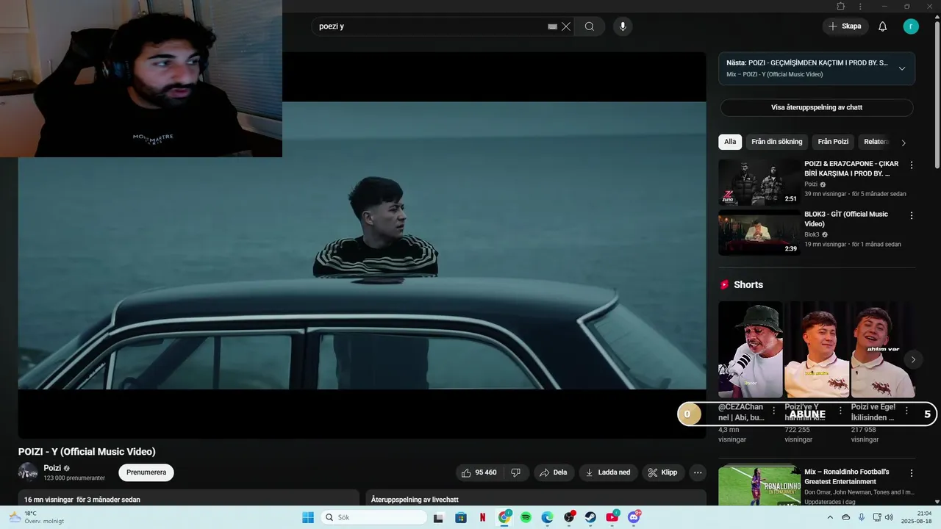Click in the search field with poezi y

430,26
